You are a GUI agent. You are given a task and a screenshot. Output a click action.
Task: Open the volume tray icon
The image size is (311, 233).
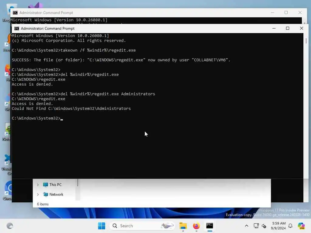264,226
